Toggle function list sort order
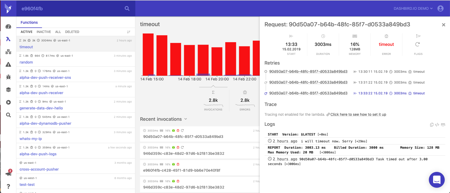The height and width of the screenshot is (193, 450). click(x=129, y=32)
